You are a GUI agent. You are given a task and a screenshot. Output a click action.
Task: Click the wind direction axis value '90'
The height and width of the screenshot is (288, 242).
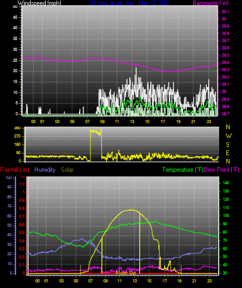pos(18,153)
